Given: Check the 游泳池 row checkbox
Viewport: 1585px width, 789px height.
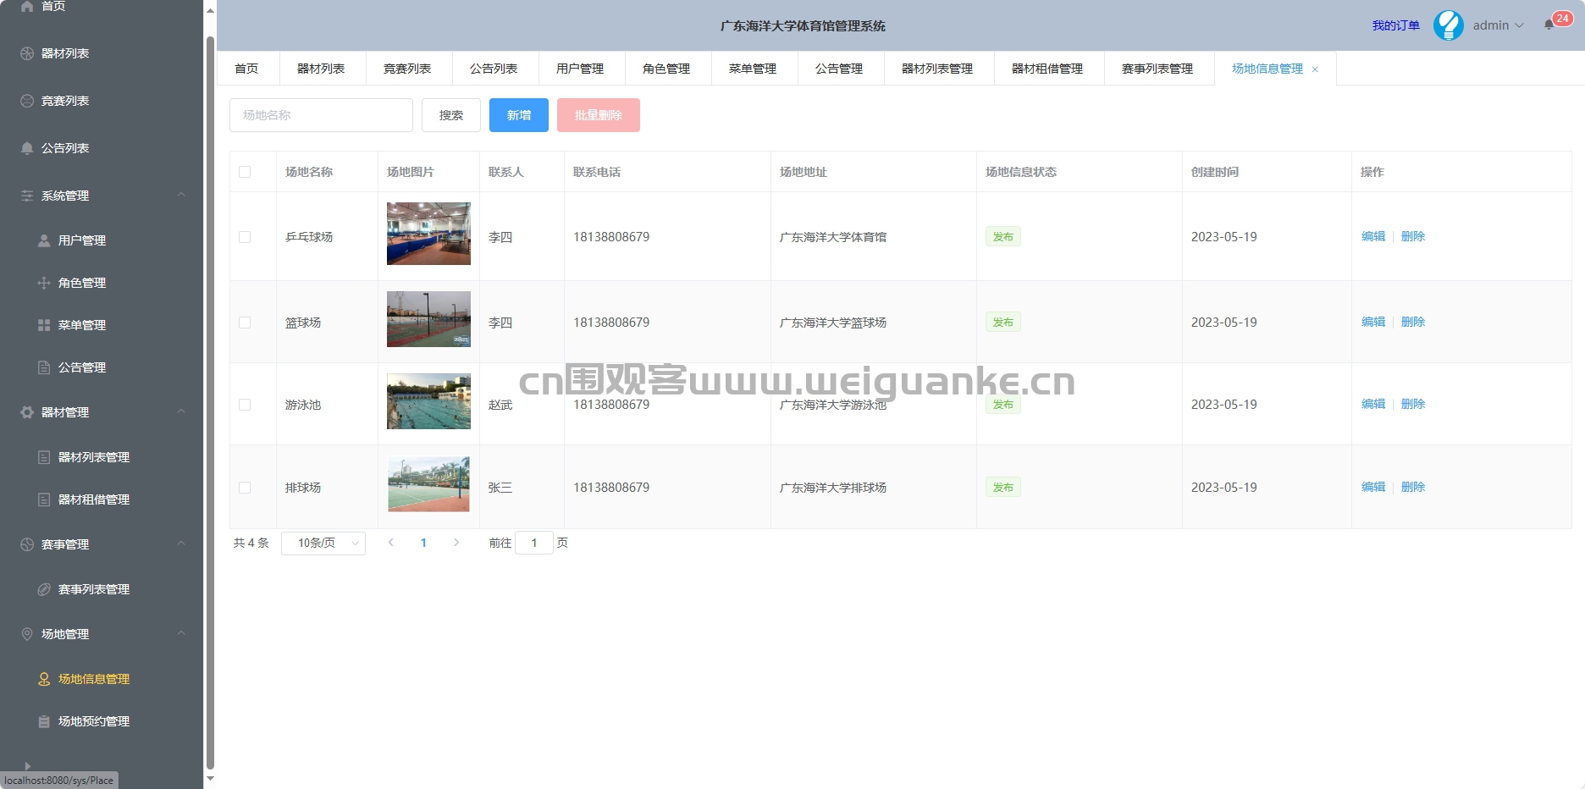Looking at the screenshot, I should [x=245, y=405].
